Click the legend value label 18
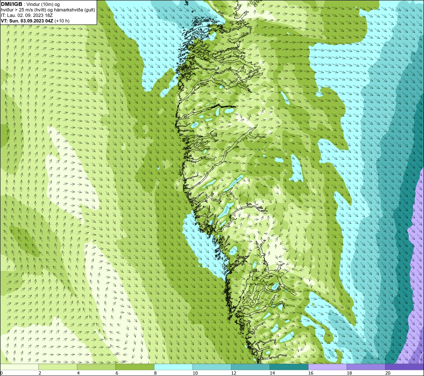The height and width of the screenshot is (376, 424). click(349, 373)
